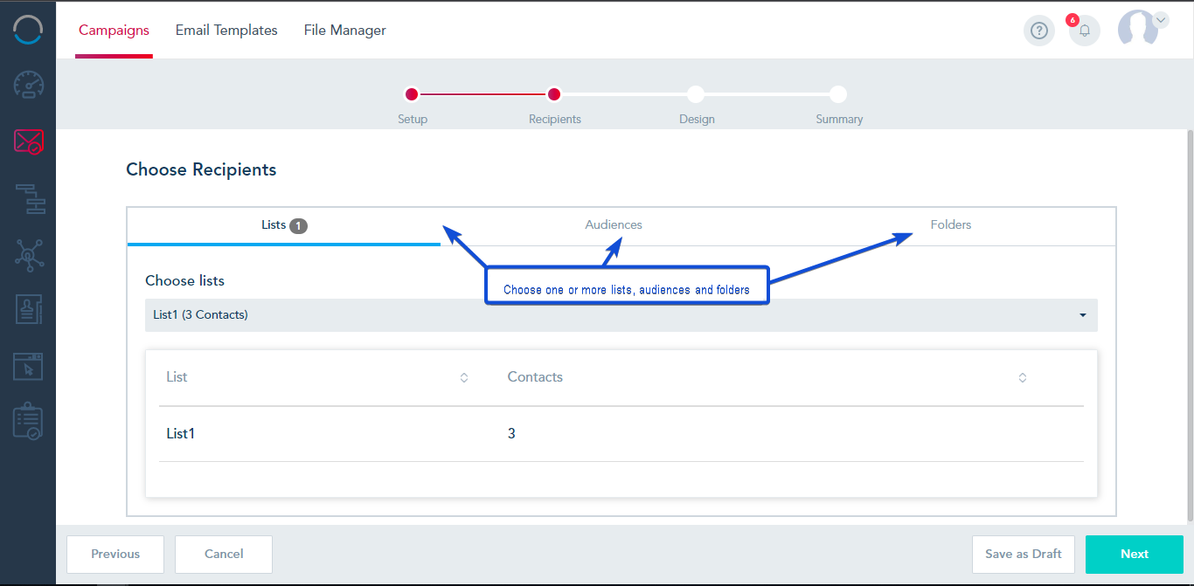Go to the Setup step marker
Image resolution: width=1194 pixels, height=586 pixels.
(x=412, y=94)
